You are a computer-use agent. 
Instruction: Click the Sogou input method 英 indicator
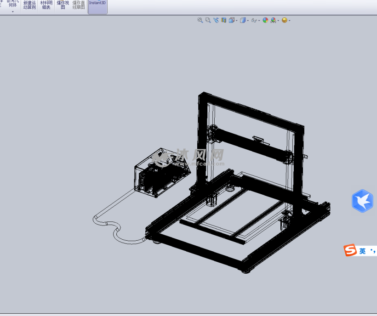(363, 251)
